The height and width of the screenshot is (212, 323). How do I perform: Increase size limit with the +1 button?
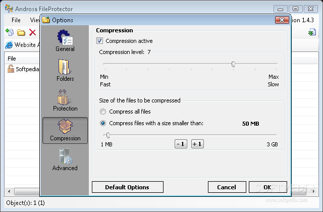[197, 144]
